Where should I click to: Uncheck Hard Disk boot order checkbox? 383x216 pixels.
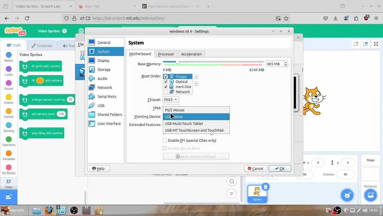click(166, 87)
